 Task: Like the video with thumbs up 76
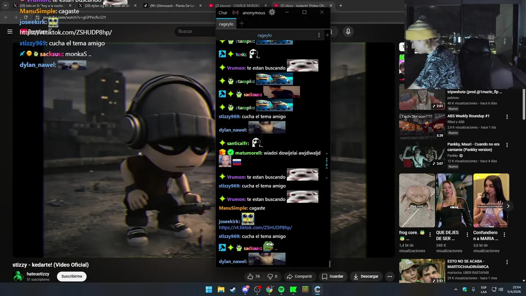(x=254, y=276)
